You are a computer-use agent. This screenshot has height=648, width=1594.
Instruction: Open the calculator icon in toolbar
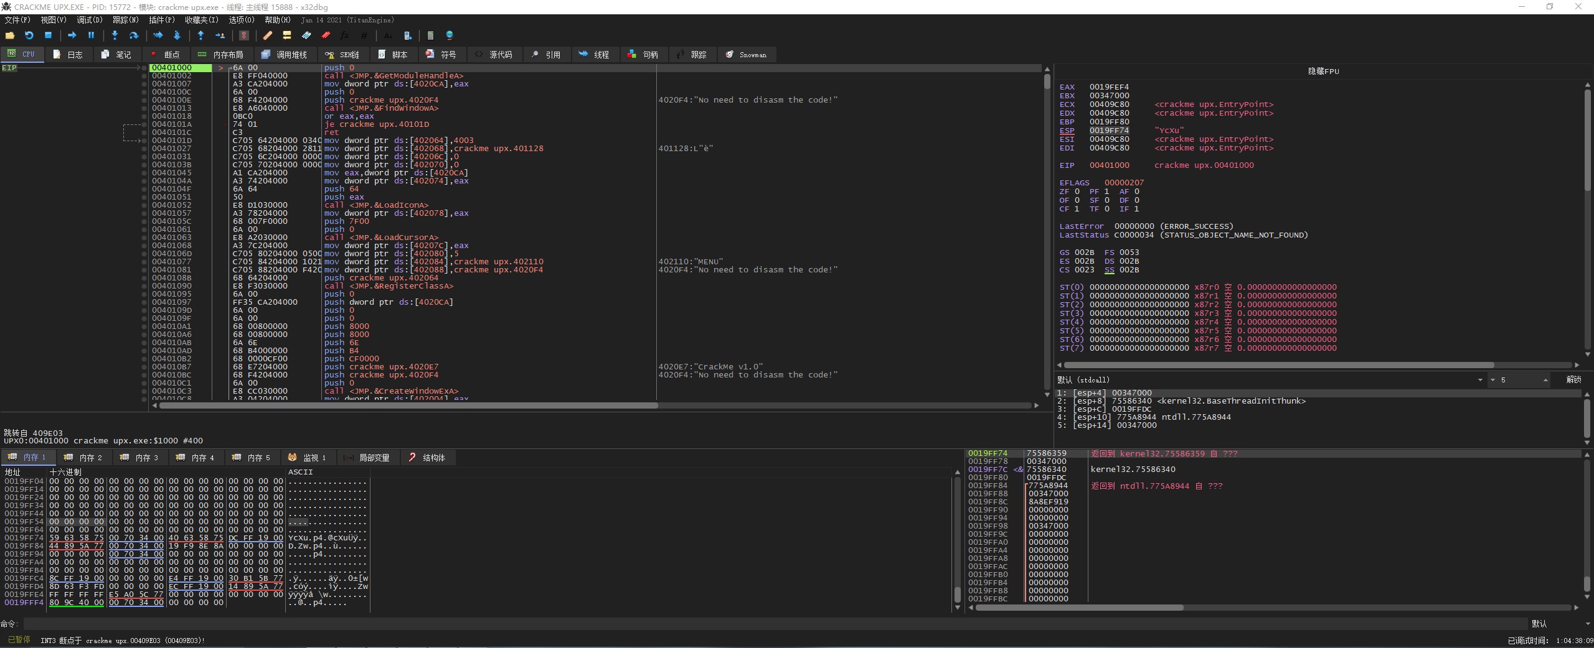coord(430,35)
